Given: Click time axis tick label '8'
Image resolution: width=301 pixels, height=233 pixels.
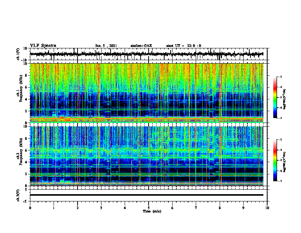Looking at the screenshot, I should [220, 208].
